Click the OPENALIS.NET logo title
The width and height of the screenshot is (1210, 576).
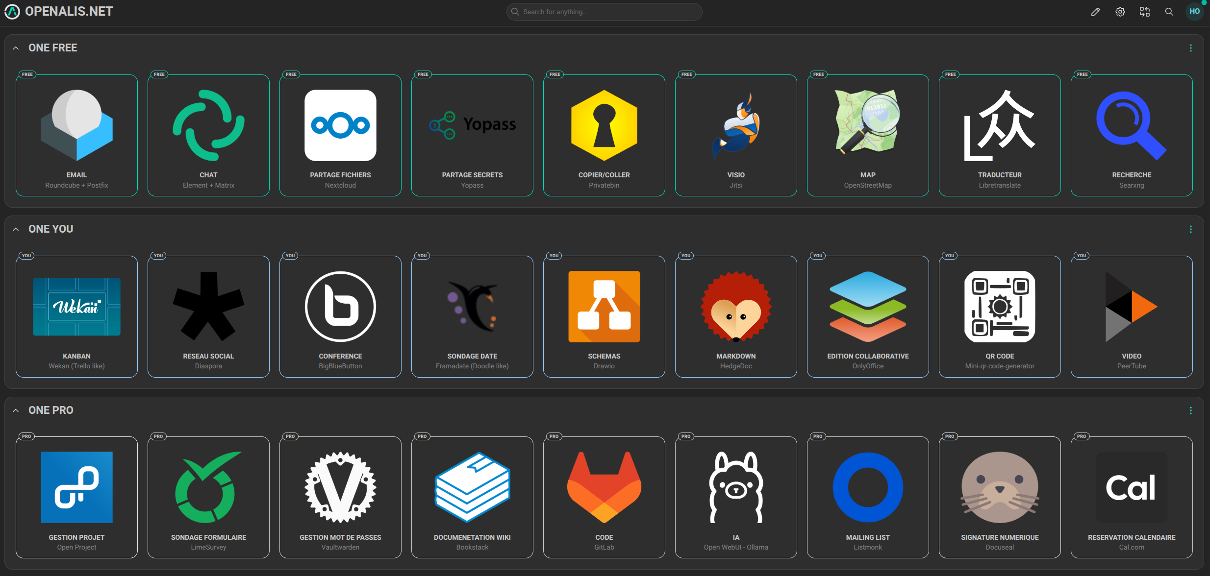coord(69,11)
